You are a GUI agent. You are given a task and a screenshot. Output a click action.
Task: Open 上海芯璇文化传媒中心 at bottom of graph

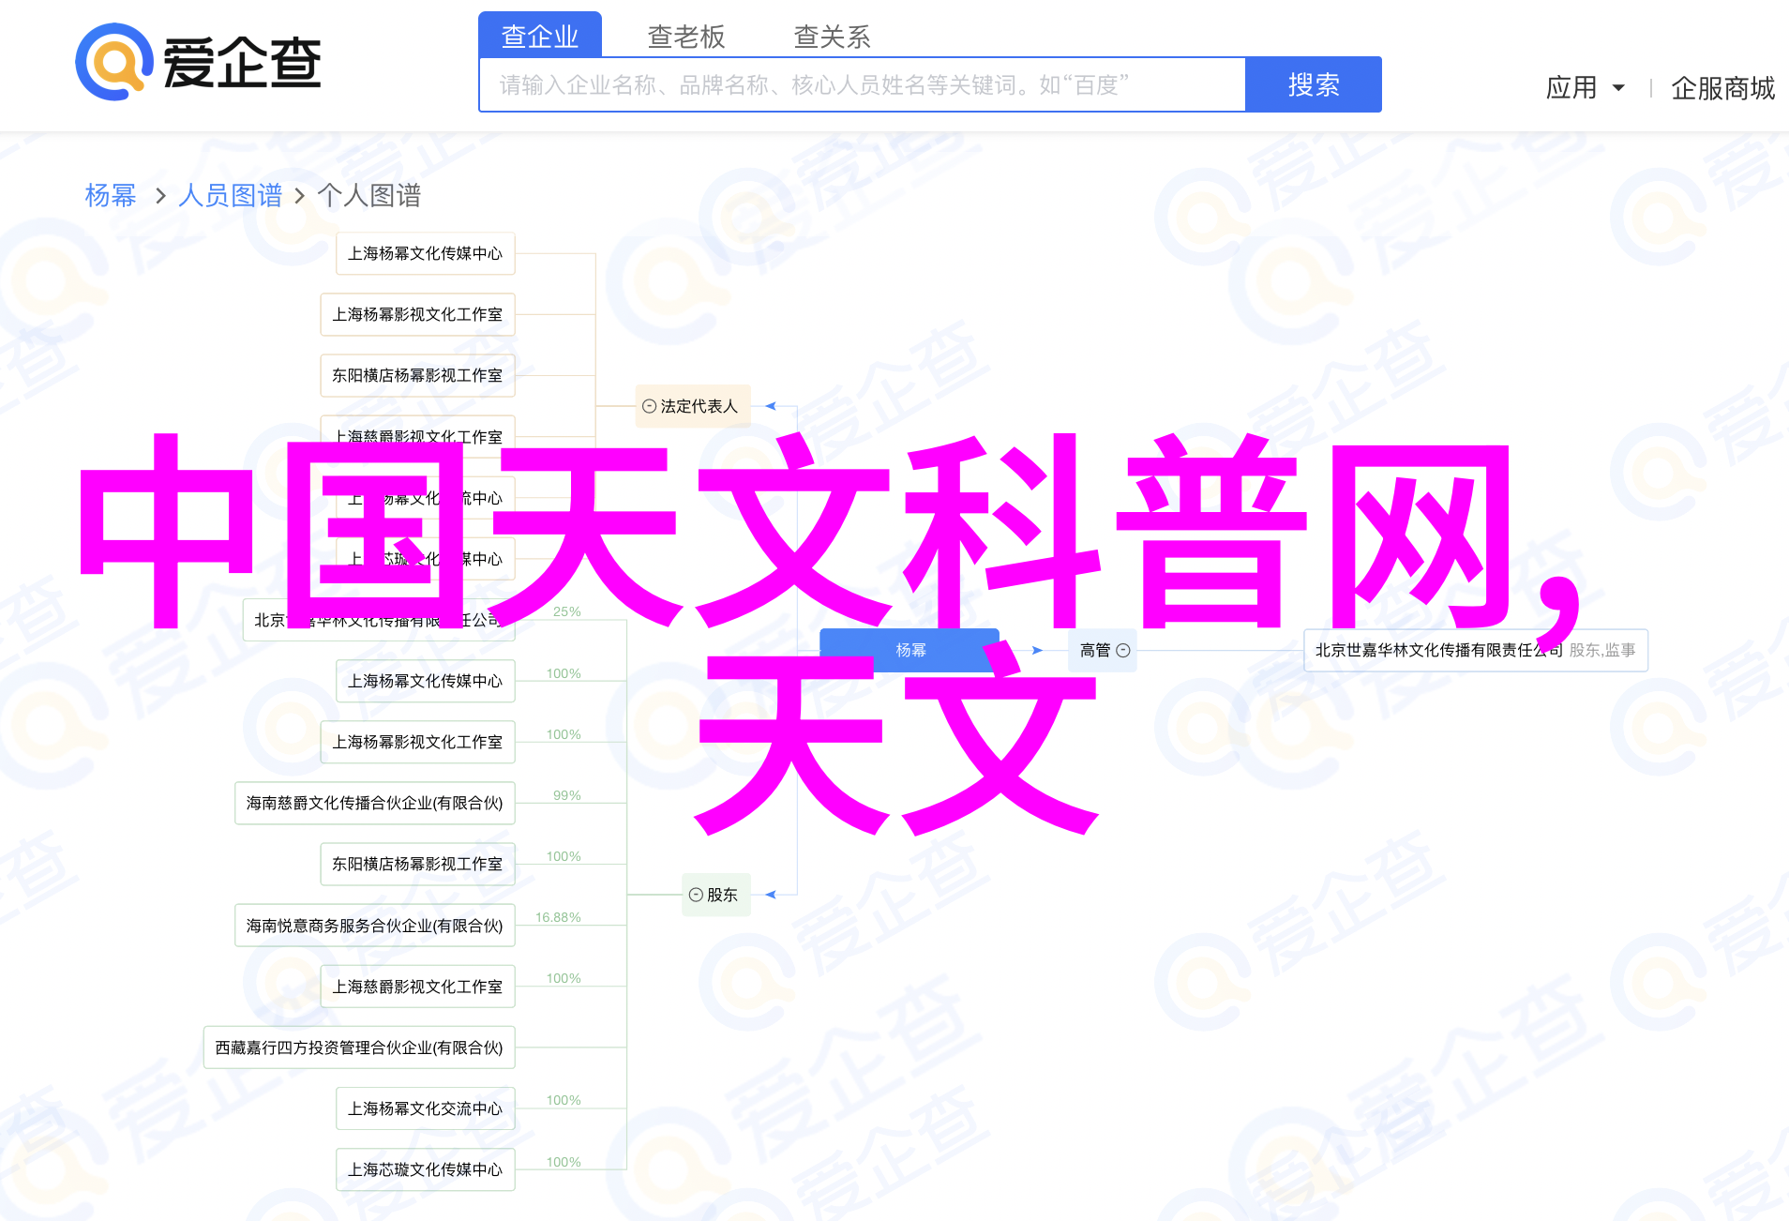pyautogui.click(x=425, y=1169)
